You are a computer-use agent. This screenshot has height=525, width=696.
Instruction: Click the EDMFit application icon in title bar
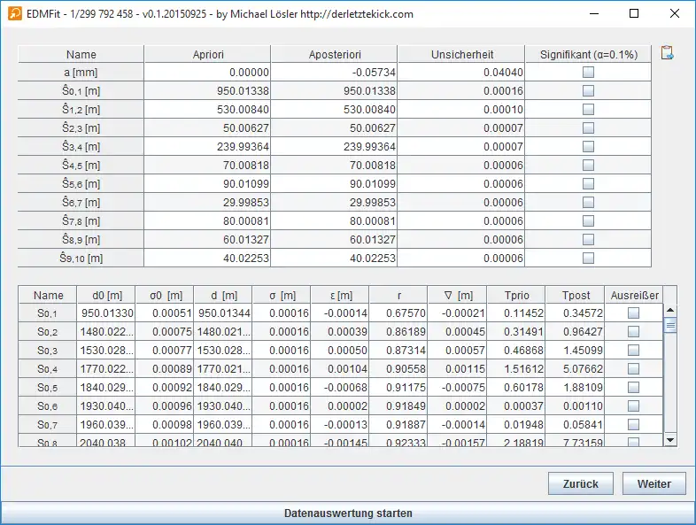[15, 14]
